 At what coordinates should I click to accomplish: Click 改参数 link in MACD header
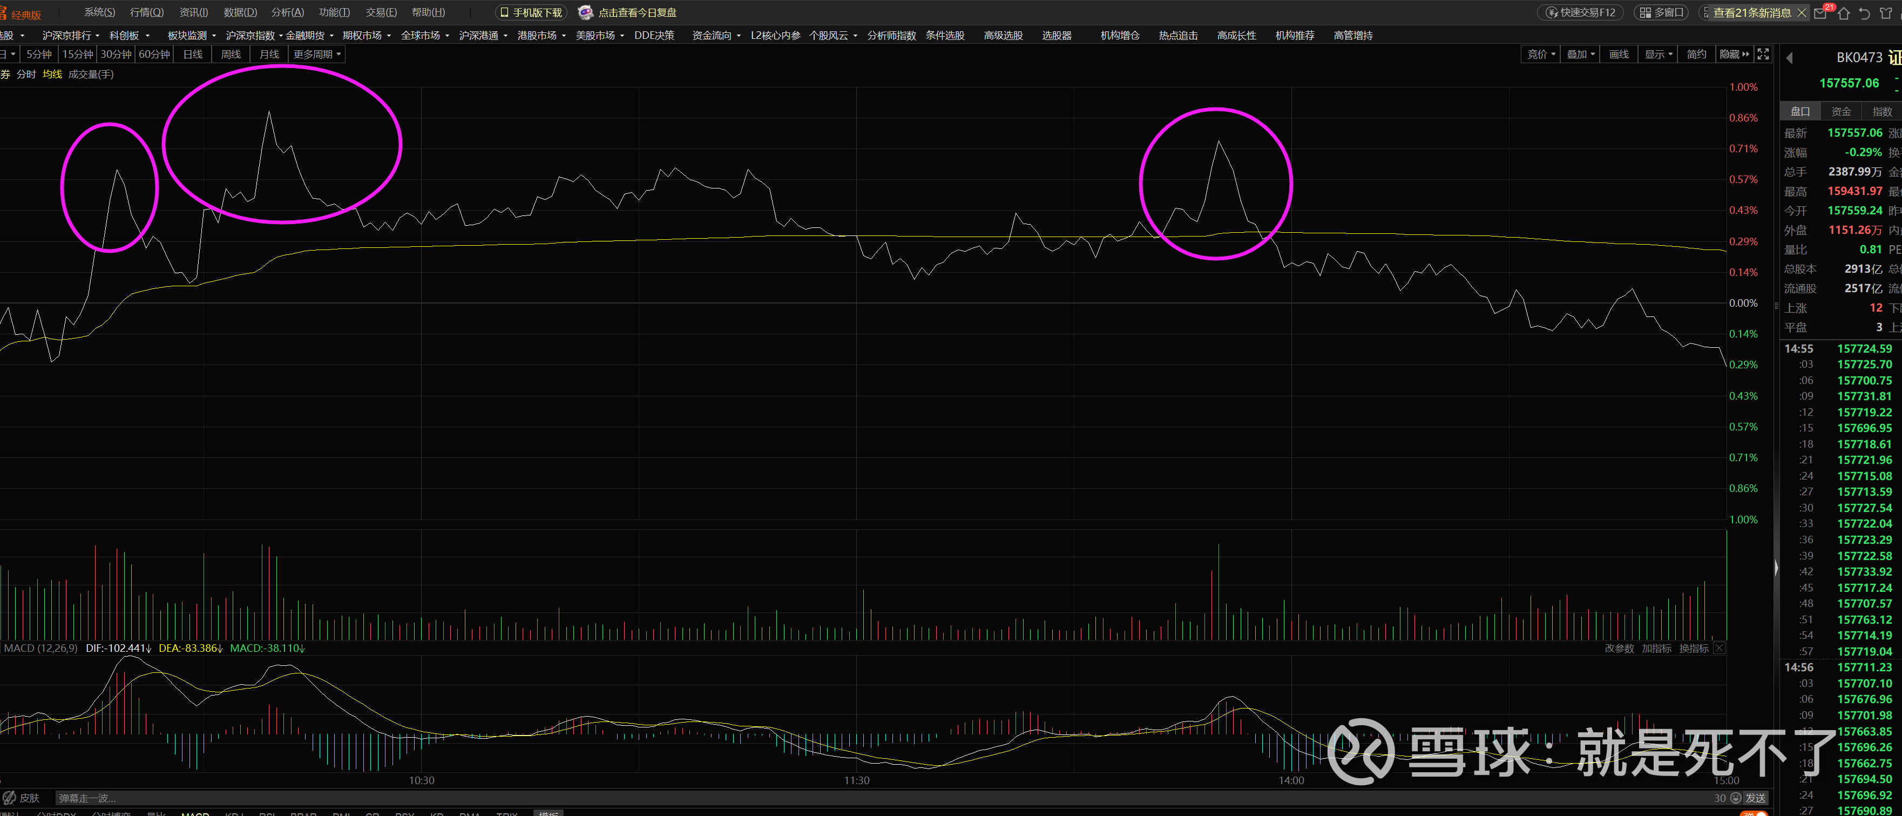(1619, 648)
